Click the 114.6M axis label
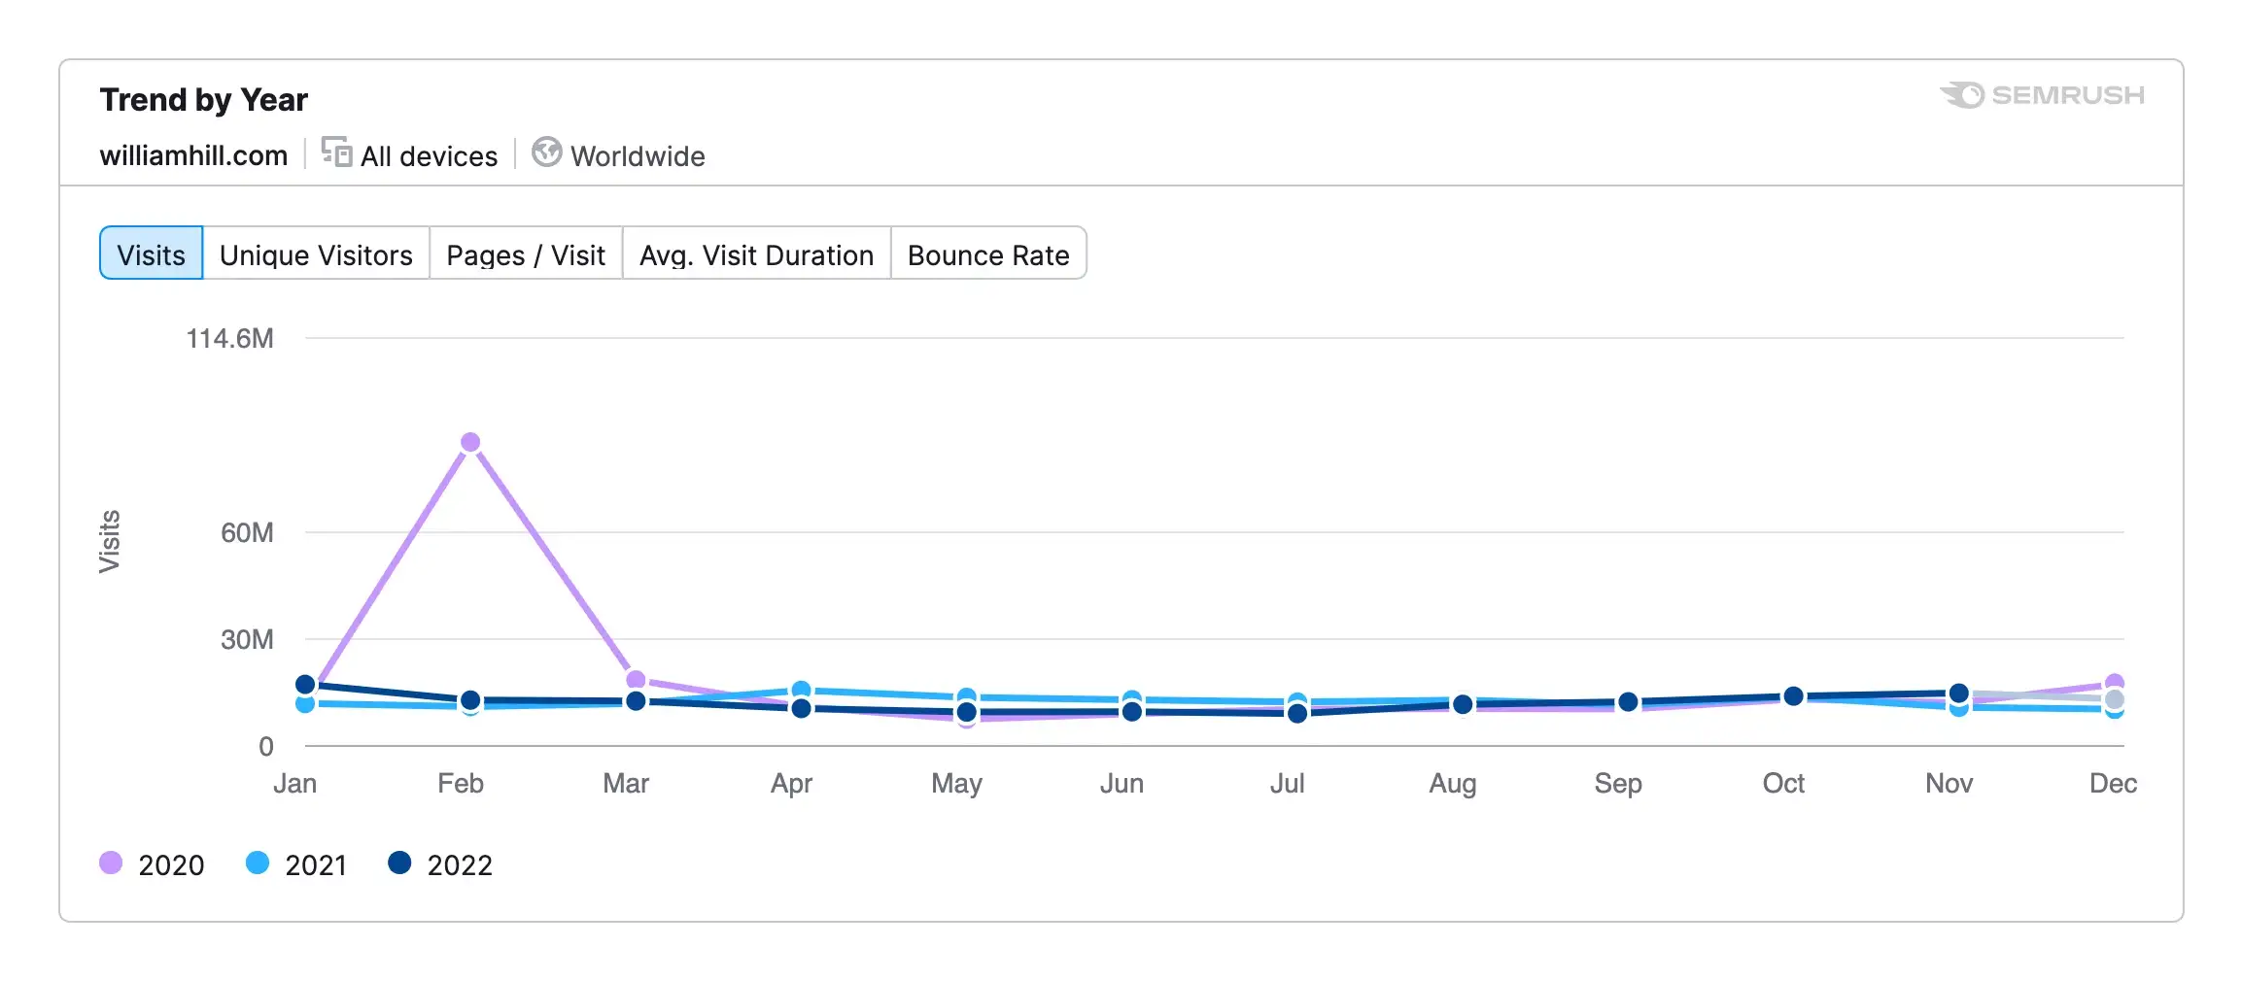Image resolution: width=2243 pixels, height=981 pixels. click(230, 339)
